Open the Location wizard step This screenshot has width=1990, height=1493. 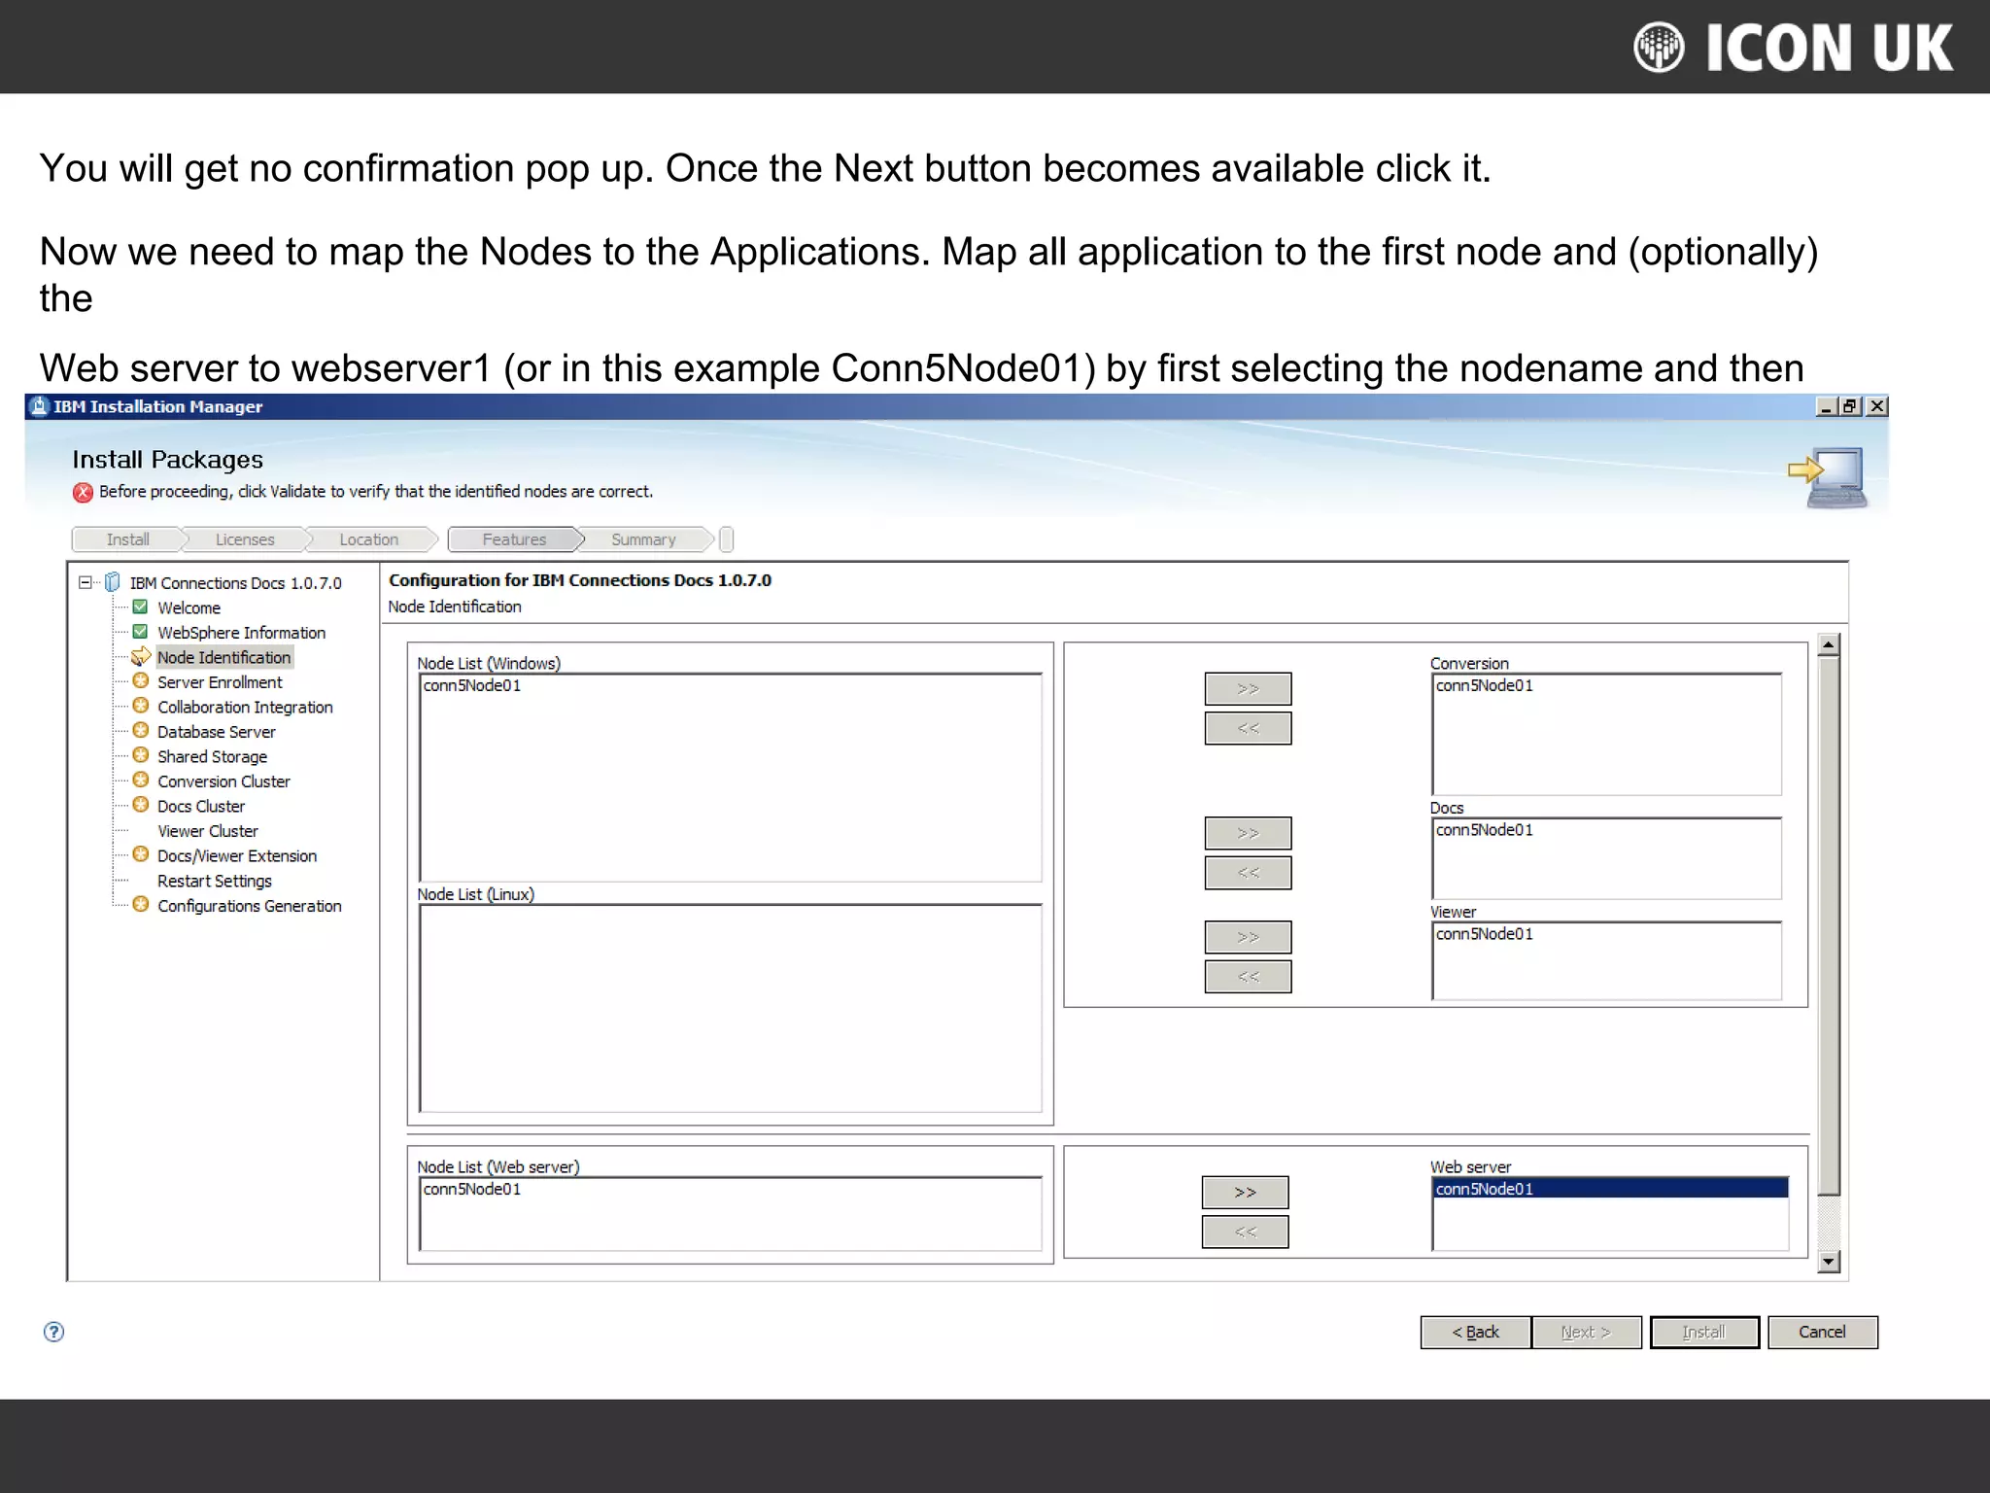tap(369, 539)
